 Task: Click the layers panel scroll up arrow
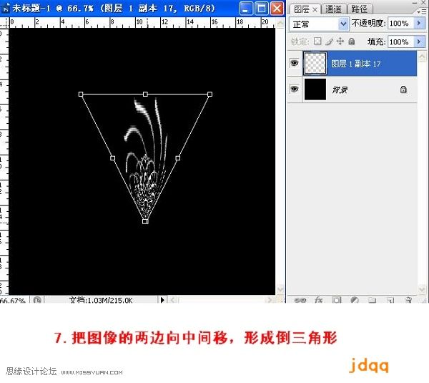[422, 57]
